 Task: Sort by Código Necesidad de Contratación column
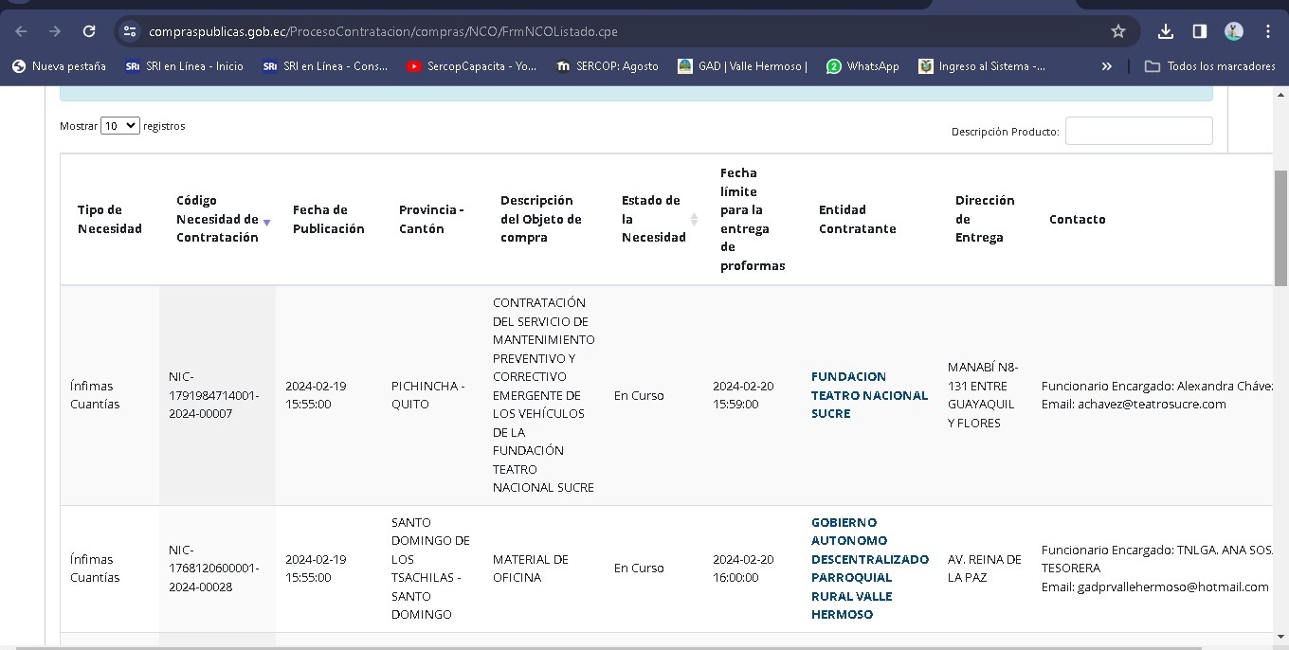218,219
